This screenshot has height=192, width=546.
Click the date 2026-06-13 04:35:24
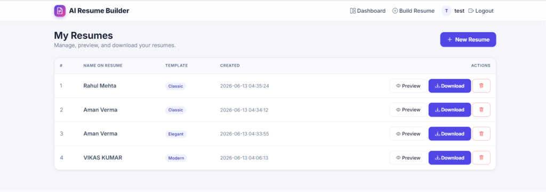[244, 86]
